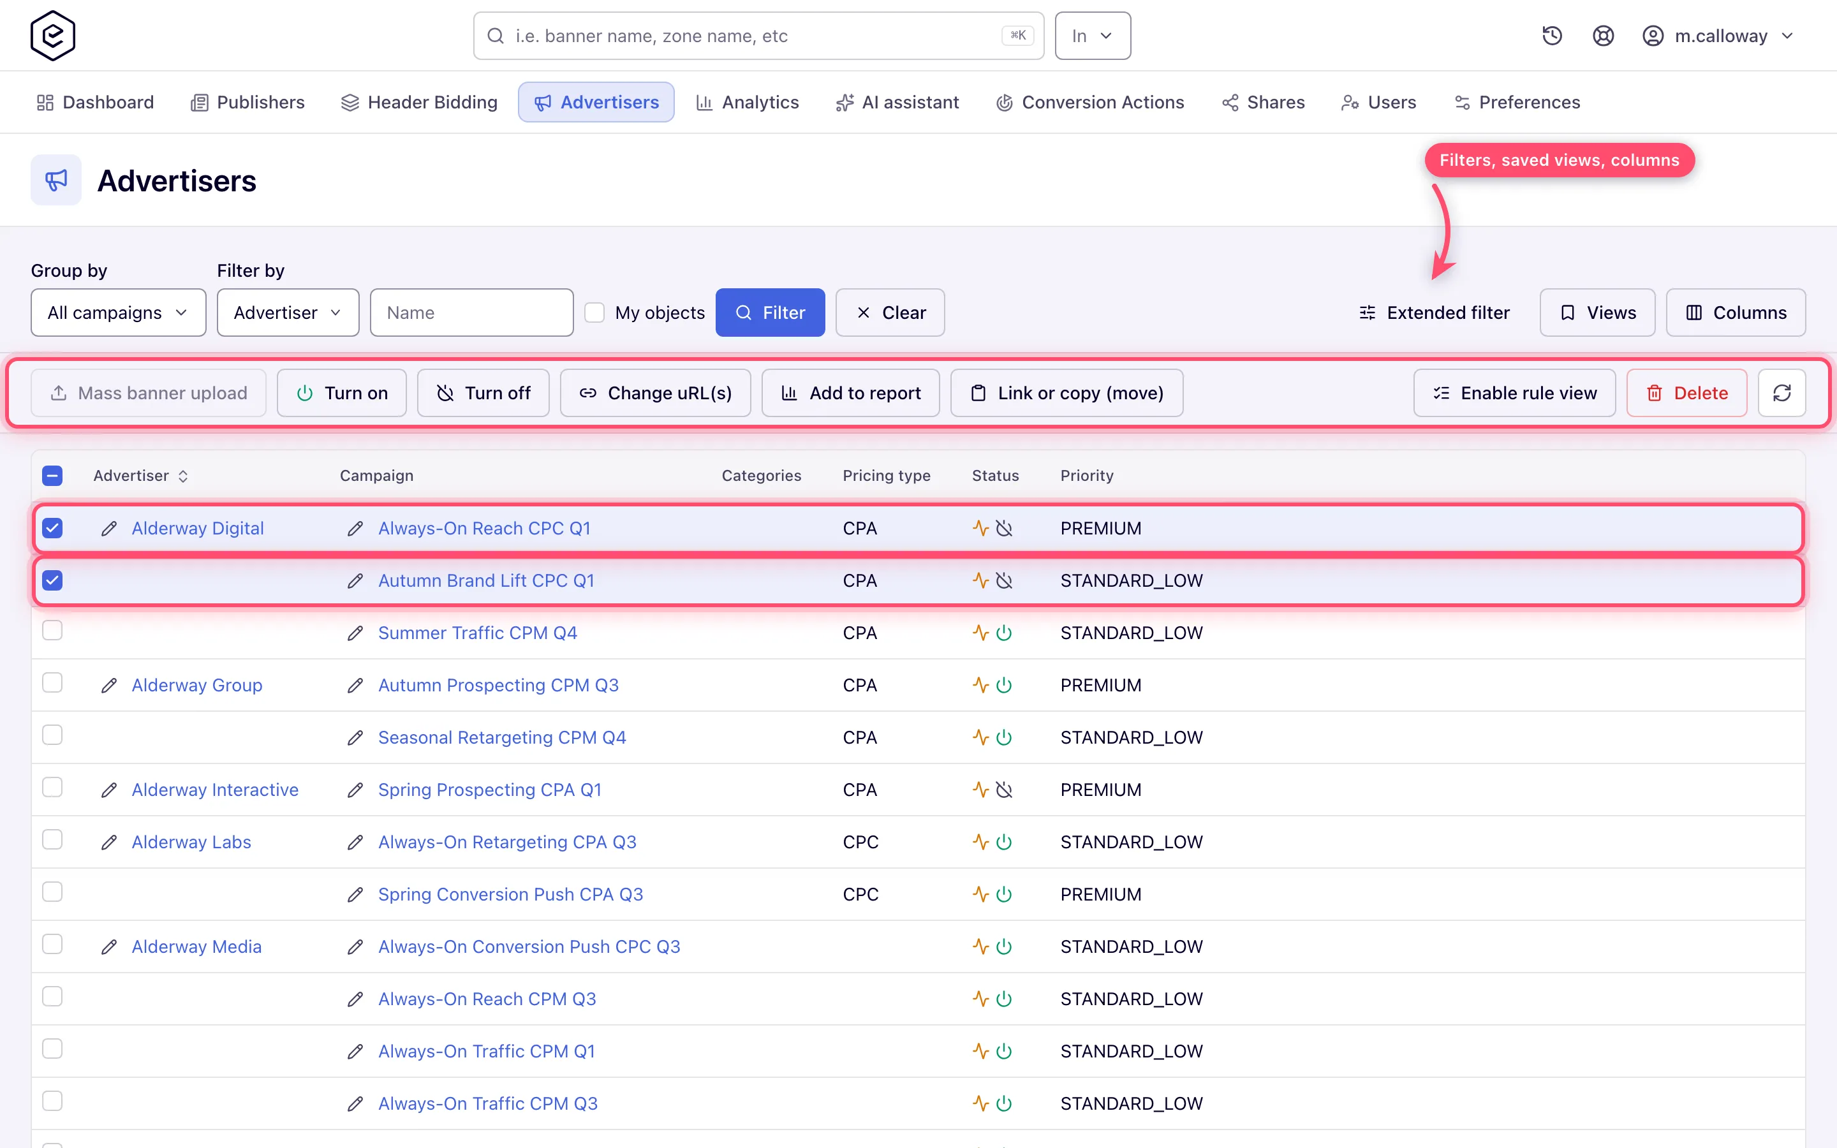Open the Advertiser filter-by dropdown
Viewport: 1837px width, 1148px height.
tap(288, 313)
